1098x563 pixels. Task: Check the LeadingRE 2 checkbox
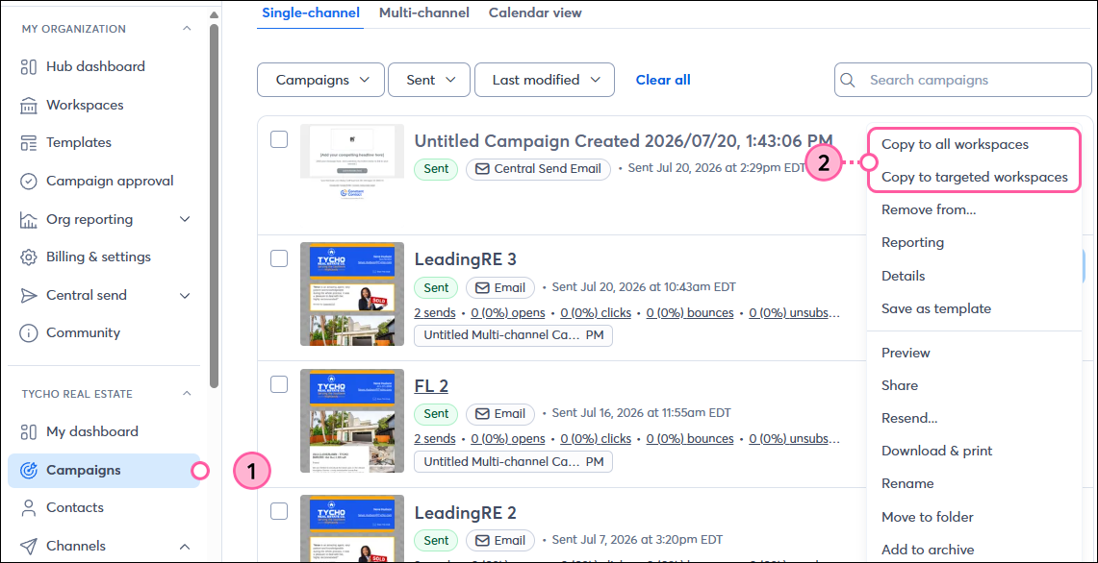279,511
